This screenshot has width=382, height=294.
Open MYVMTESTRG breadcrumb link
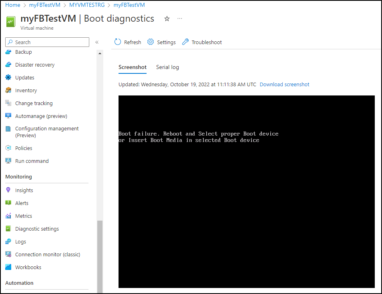click(87, 5)
